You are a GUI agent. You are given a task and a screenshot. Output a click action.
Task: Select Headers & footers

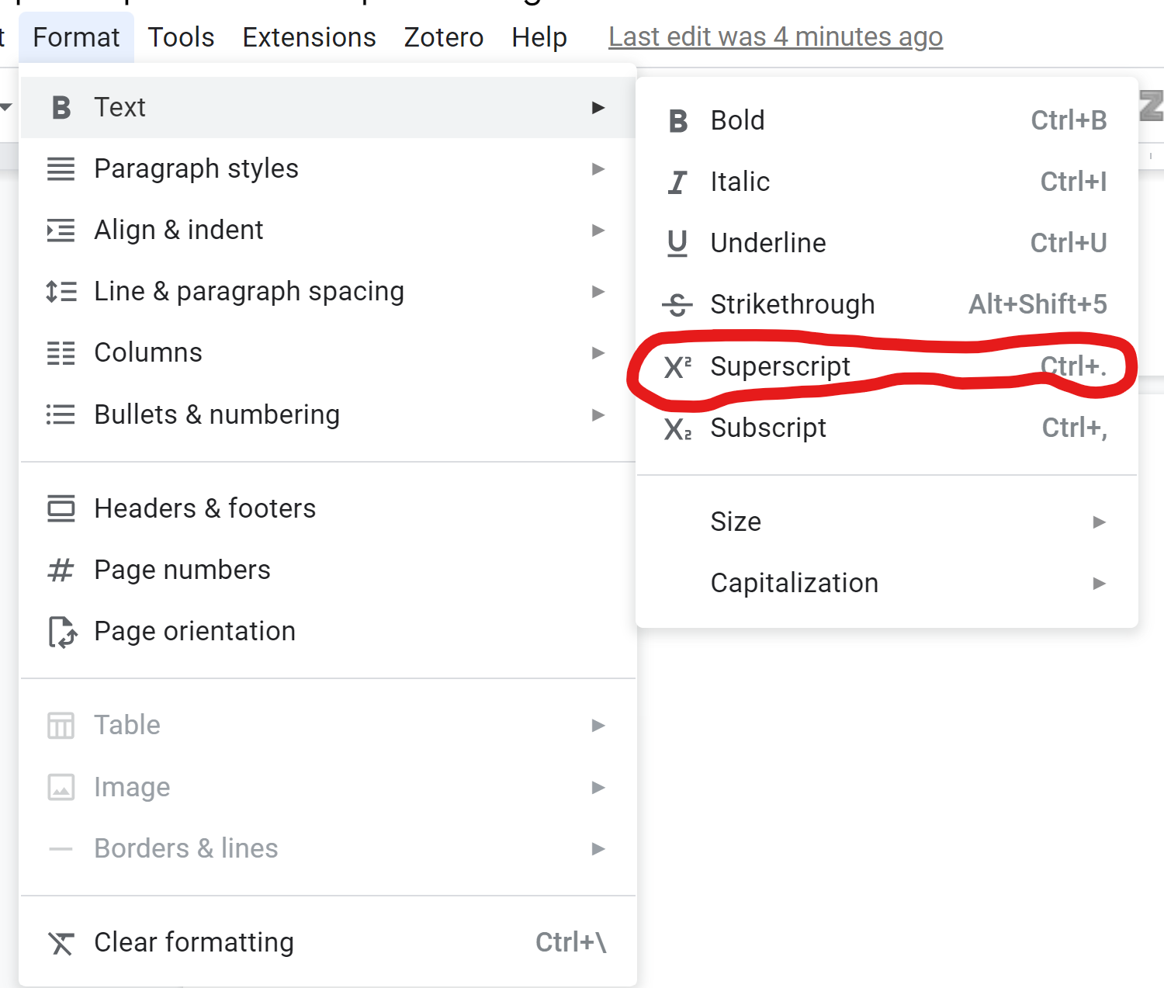(x=205, y=508)
